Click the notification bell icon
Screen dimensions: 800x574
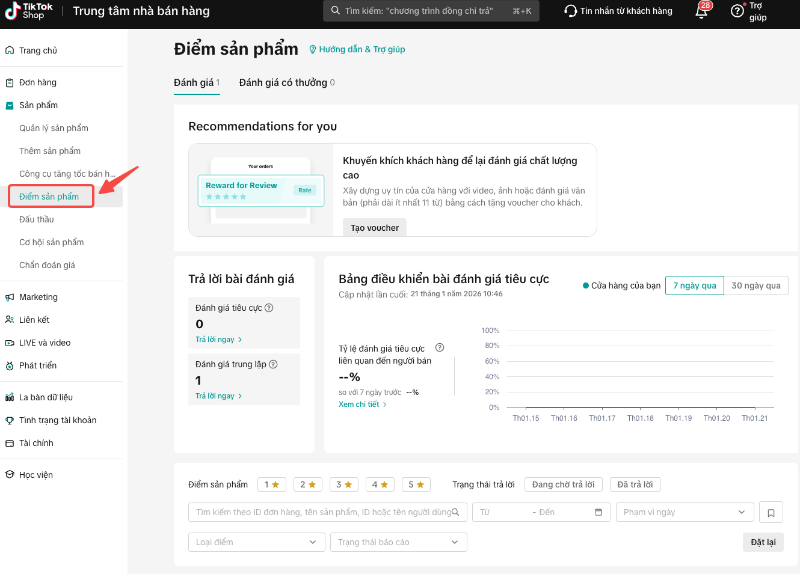click(x=701, y=12)
